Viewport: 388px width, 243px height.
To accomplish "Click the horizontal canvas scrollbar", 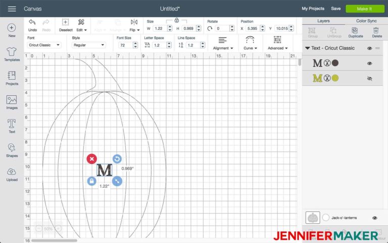I will (x=54, y=240).
